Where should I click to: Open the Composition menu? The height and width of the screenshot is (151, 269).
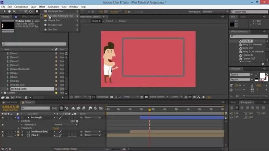[21, 7]
